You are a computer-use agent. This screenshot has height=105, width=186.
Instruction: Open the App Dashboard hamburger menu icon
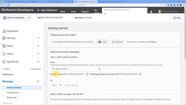[x=38, y=10]
